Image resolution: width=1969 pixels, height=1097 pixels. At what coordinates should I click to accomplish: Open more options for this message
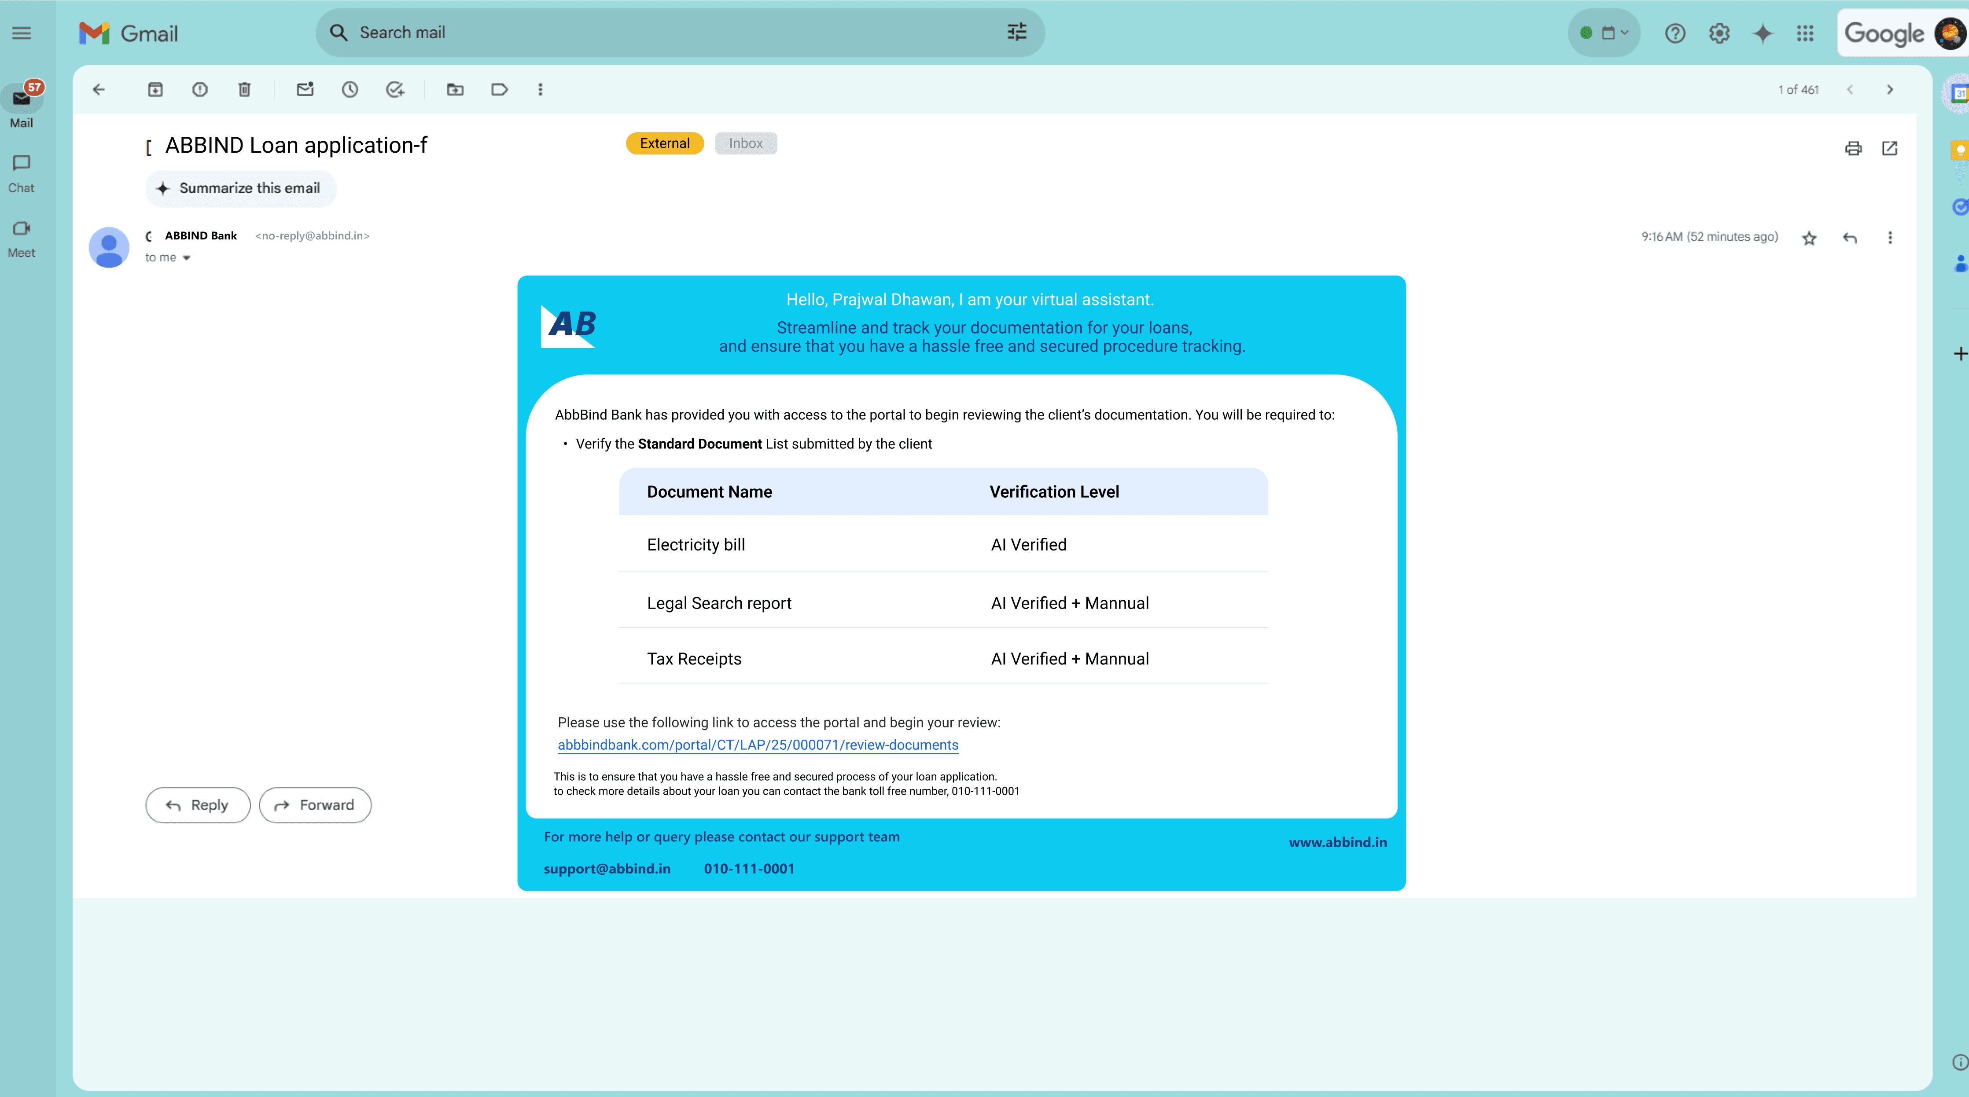click(1890, 238)
